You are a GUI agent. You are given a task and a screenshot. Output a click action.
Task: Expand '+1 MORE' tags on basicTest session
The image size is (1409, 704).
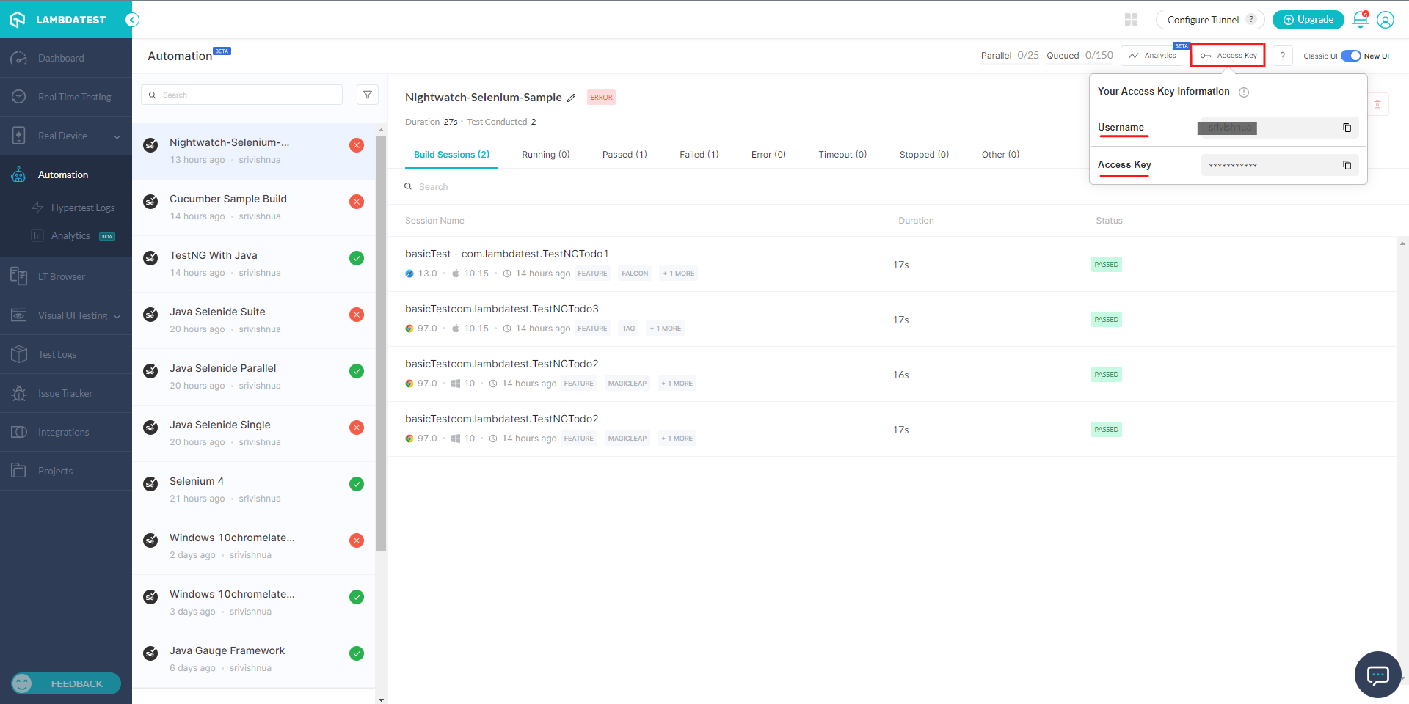click(679, 274)
